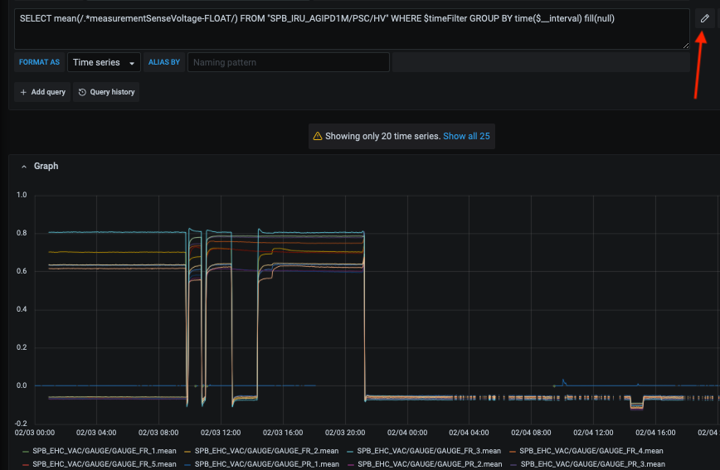Select SPB_EHC_VAC/GAUGE/GAUGE_PR_1.mean legend label
This screenshot has height=470, width=720.
click(267, 464)
